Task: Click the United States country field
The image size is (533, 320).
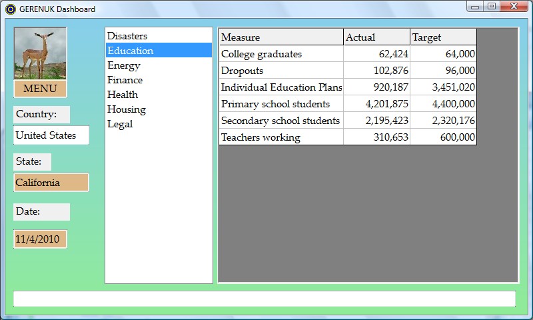Action: click(x=51, y=135)
